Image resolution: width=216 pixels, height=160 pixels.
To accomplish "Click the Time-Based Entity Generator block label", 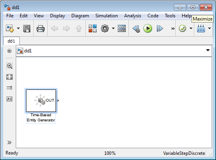I will pos(41,117).
